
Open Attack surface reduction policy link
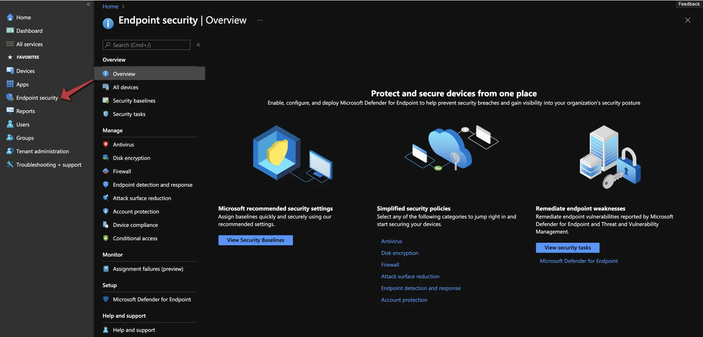[410, 276]
